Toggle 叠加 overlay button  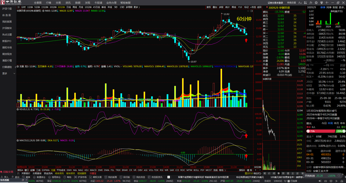(x=215, y=7)
